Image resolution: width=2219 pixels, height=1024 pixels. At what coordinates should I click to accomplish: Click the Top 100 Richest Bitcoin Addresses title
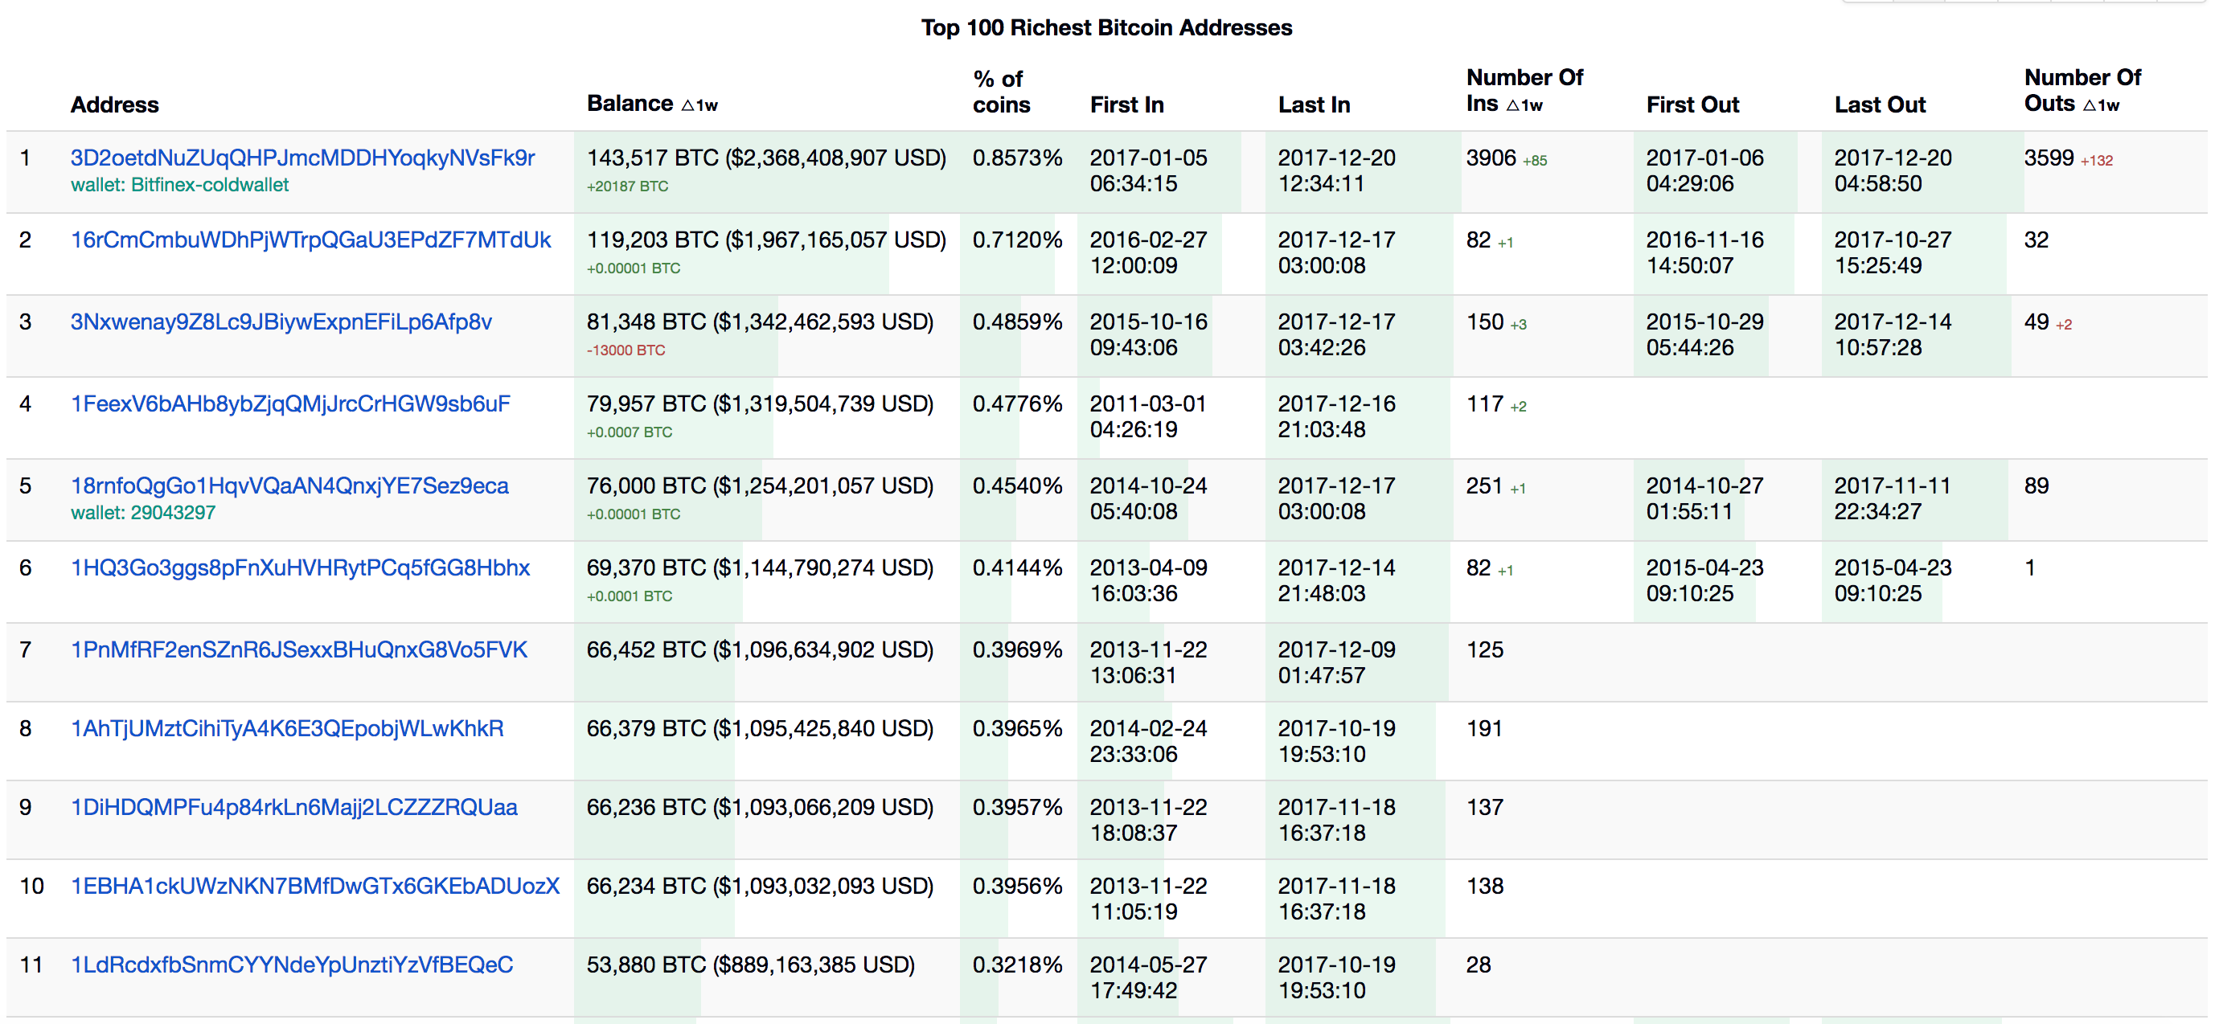1106,27
